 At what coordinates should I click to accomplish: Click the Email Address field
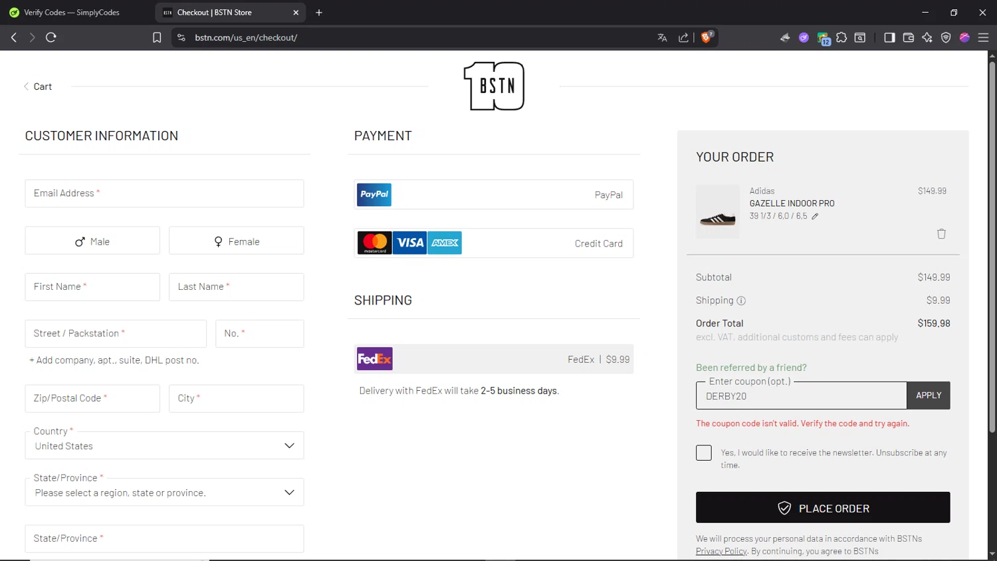click(164, 193)
